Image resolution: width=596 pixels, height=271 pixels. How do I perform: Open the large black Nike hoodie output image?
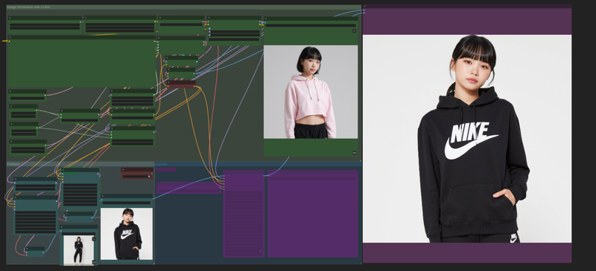pyautogui.click(x=467, y=139)
